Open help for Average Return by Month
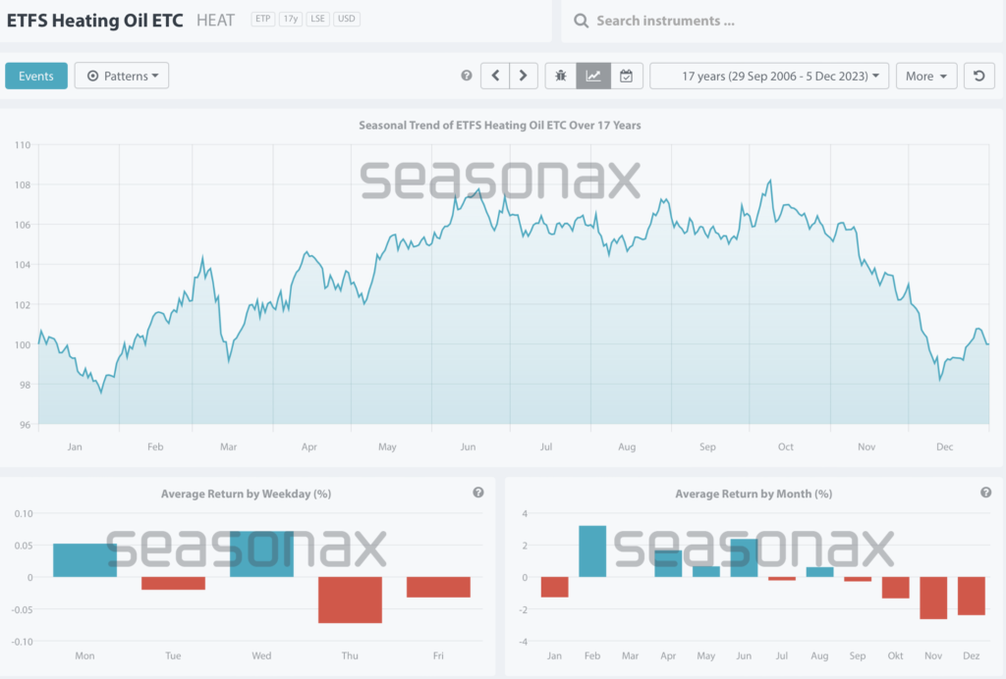This screenshot has width=1006, height=679. pyautogui.click(x=984, y=493)
